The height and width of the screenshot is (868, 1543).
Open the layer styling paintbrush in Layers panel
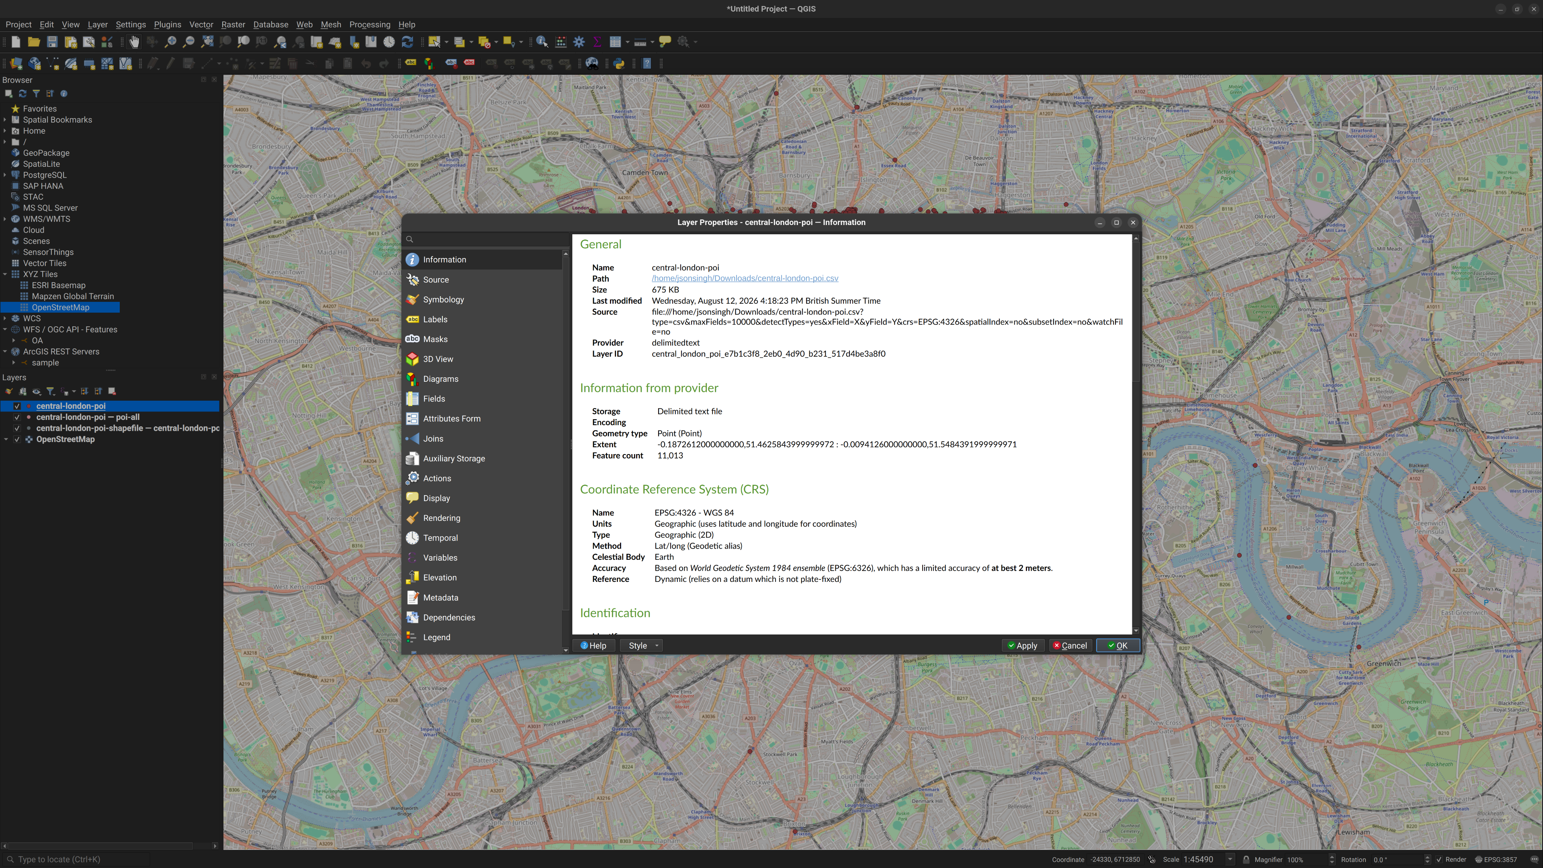point(8,392)
